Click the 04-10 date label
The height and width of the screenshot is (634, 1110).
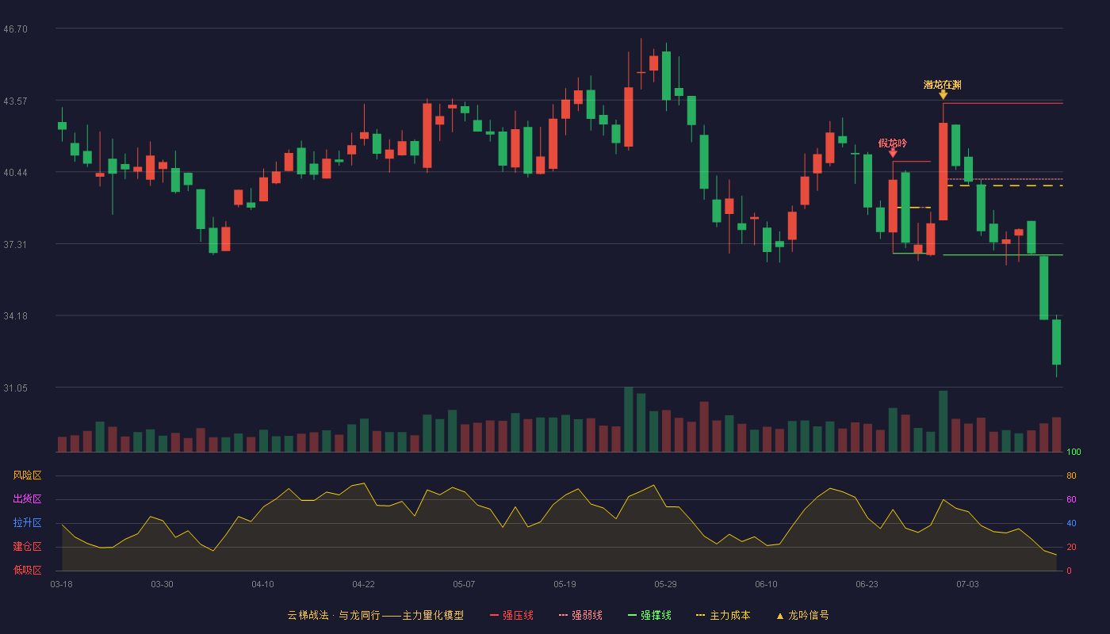[x=262, y=584]
